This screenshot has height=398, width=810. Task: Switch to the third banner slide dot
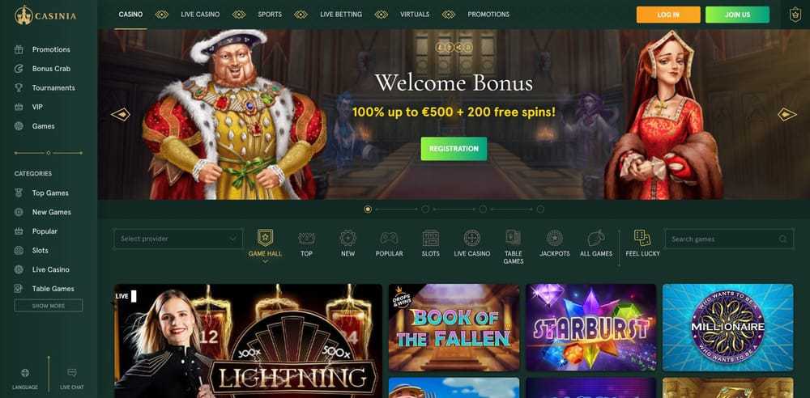[483, 209]
